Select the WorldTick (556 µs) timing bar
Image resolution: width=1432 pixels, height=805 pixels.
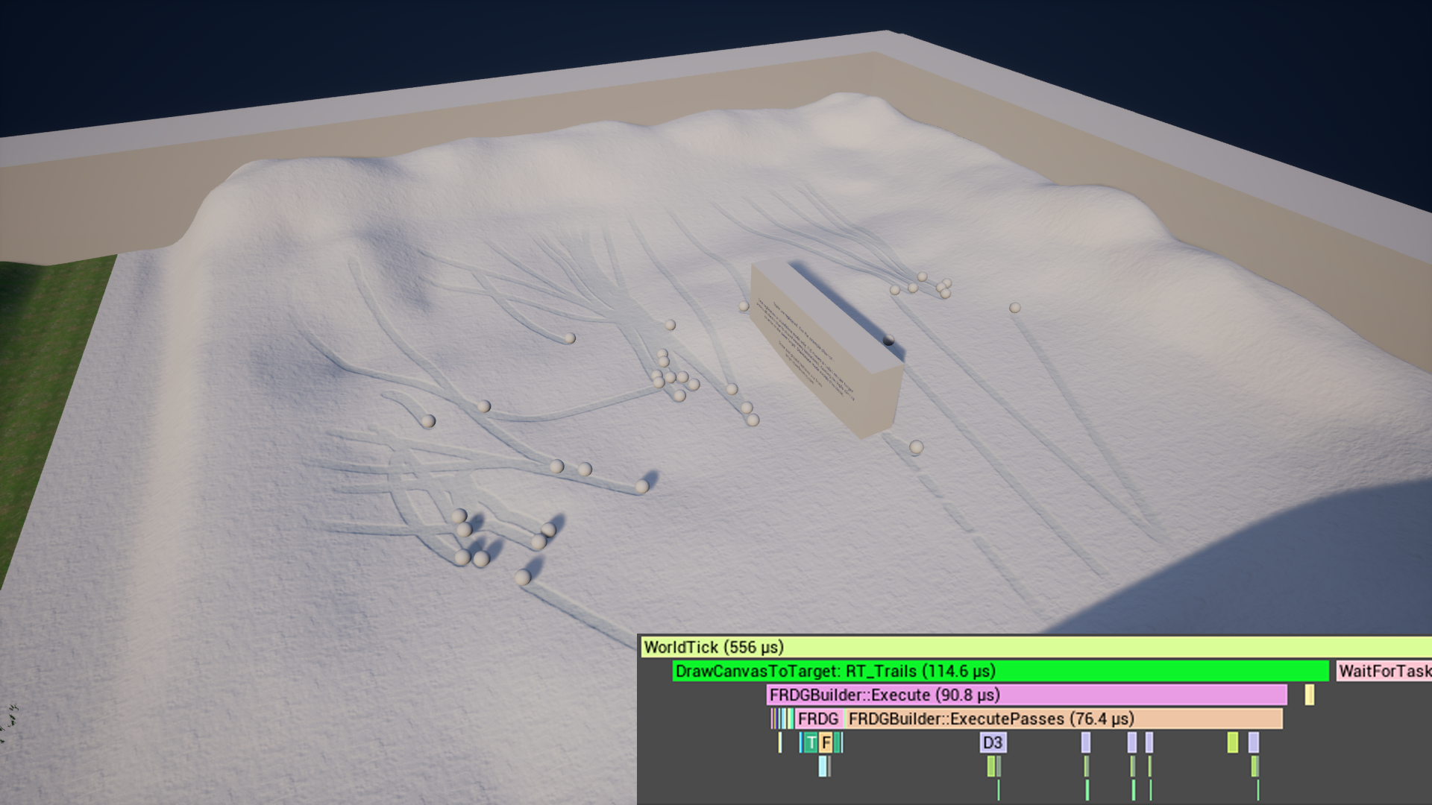1036,647
